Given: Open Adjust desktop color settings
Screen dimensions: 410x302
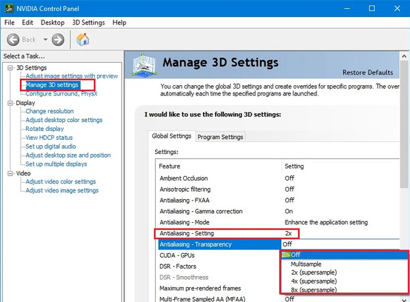Looking at the screenshot, I should click(64, 120).
